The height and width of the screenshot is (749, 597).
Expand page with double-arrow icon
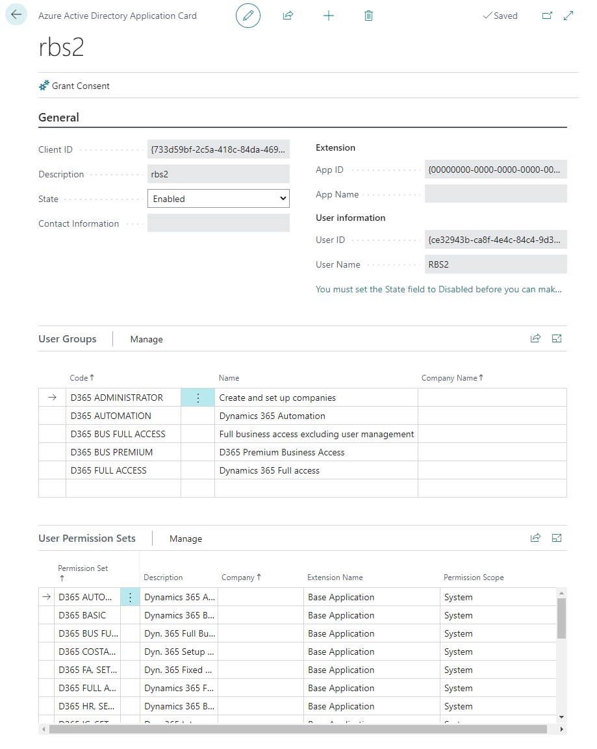tap(568, 16)
